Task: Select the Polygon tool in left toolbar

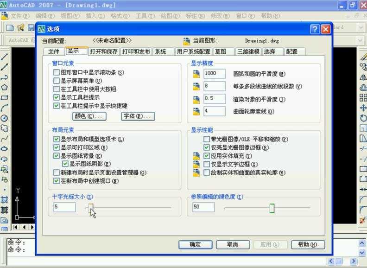Action: [5, 88]
